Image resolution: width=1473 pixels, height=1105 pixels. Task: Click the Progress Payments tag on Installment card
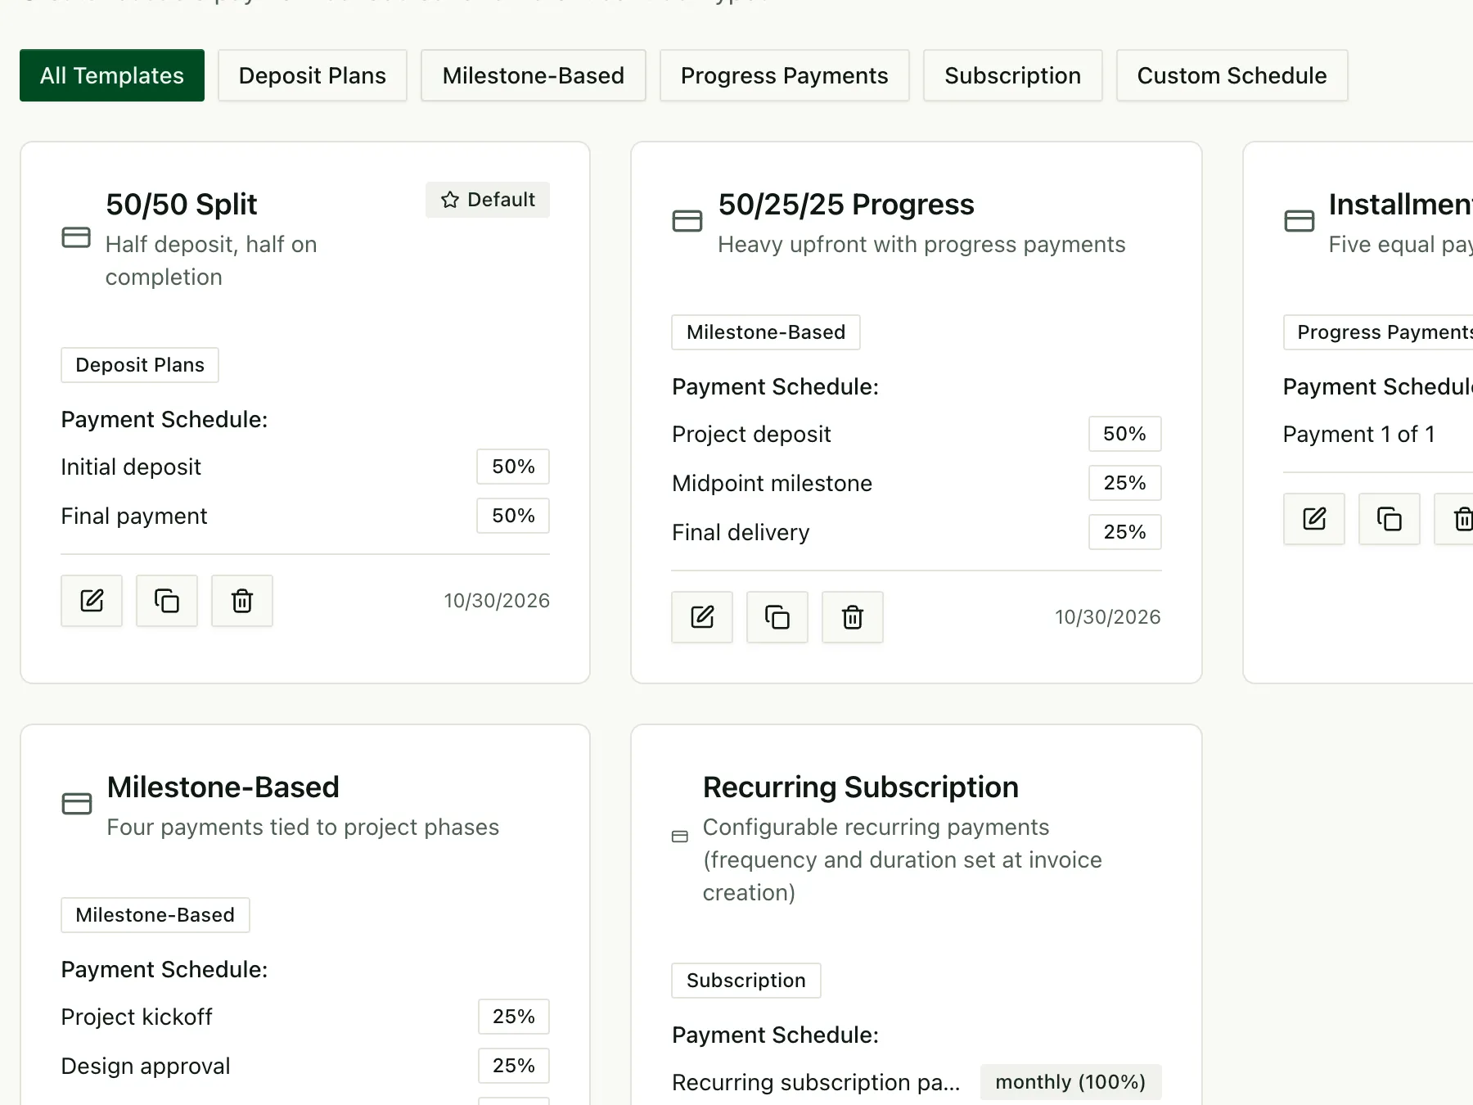(x=1378, y=332)
